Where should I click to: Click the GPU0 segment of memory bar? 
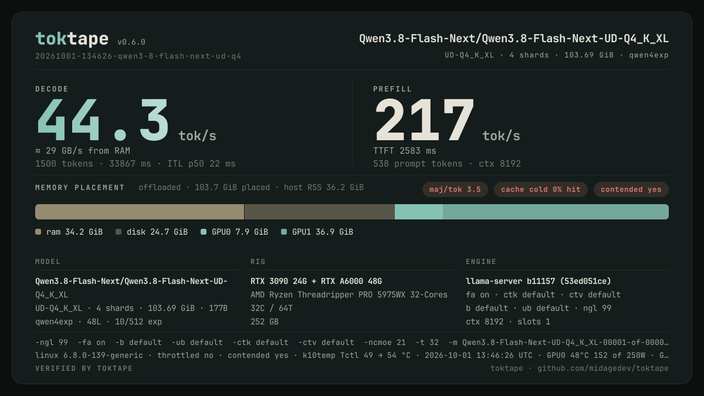tap(419, 212)
